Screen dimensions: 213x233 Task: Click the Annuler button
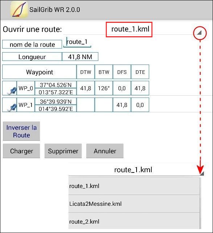pos(105,151)
